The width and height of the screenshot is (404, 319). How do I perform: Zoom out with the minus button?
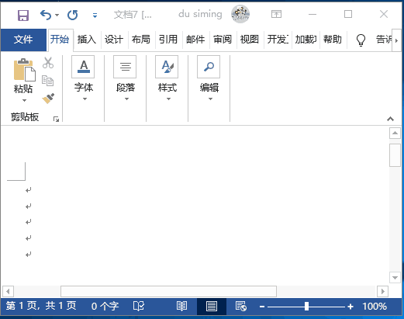click(262, 307)
